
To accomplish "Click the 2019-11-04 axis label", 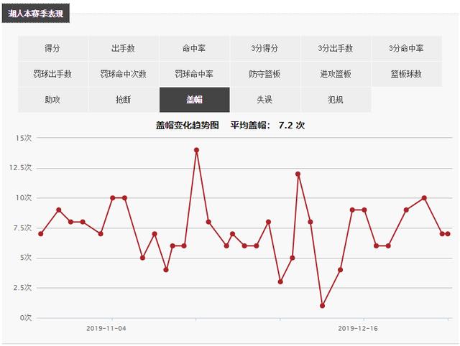I will [106, 328].
